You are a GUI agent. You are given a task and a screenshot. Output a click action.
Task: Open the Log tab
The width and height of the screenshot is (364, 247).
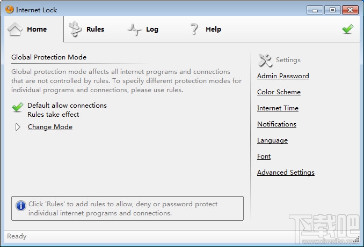(x=152, y=29)
